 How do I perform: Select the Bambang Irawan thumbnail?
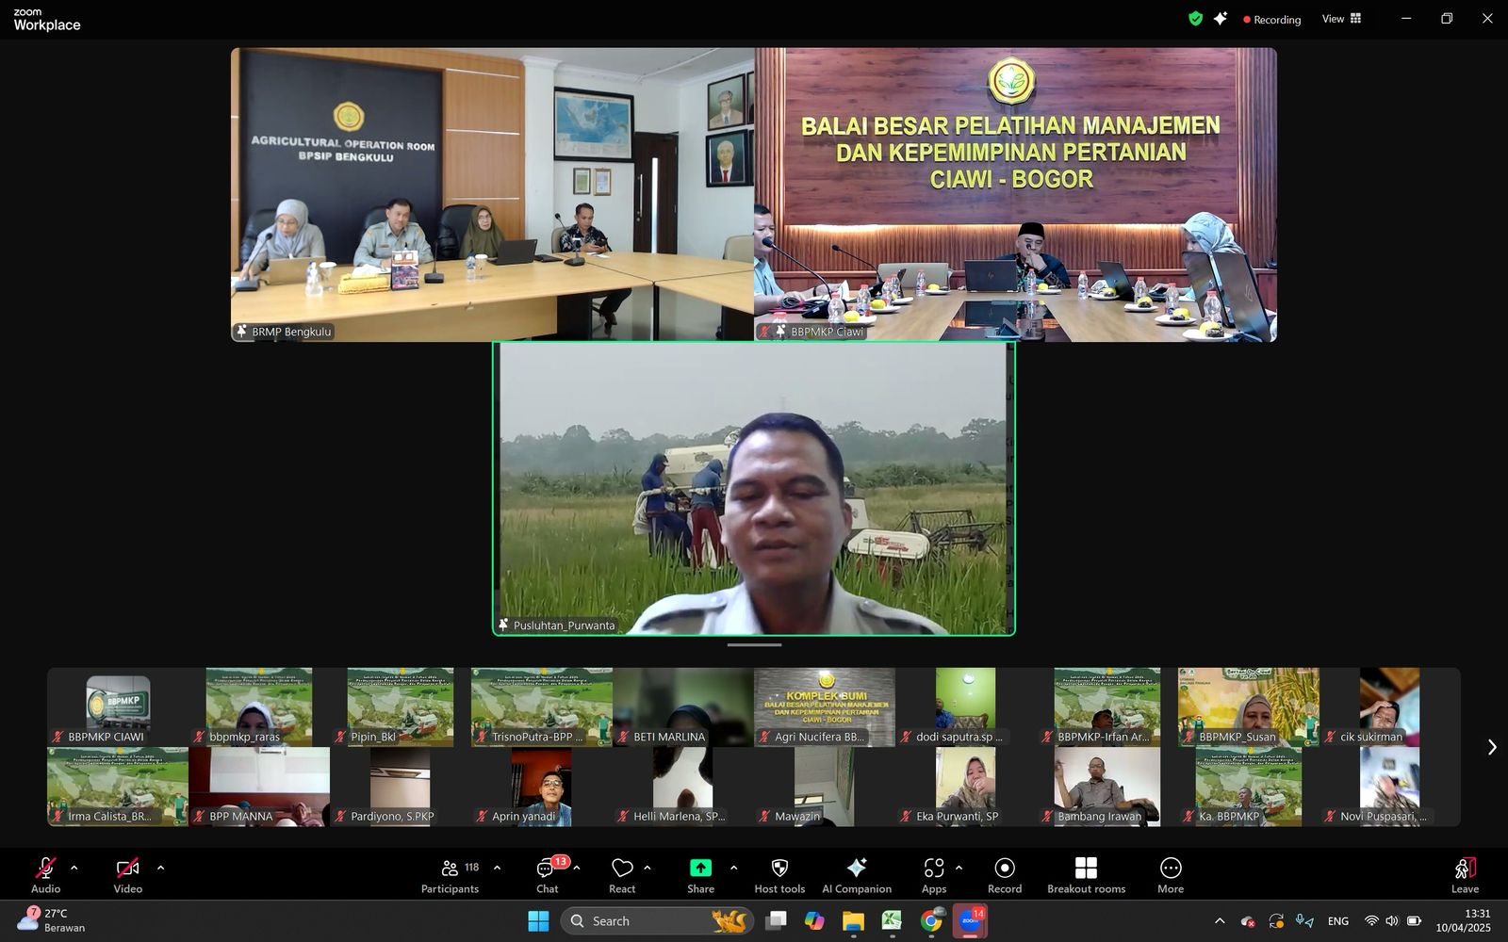[x=1107, y=787]
